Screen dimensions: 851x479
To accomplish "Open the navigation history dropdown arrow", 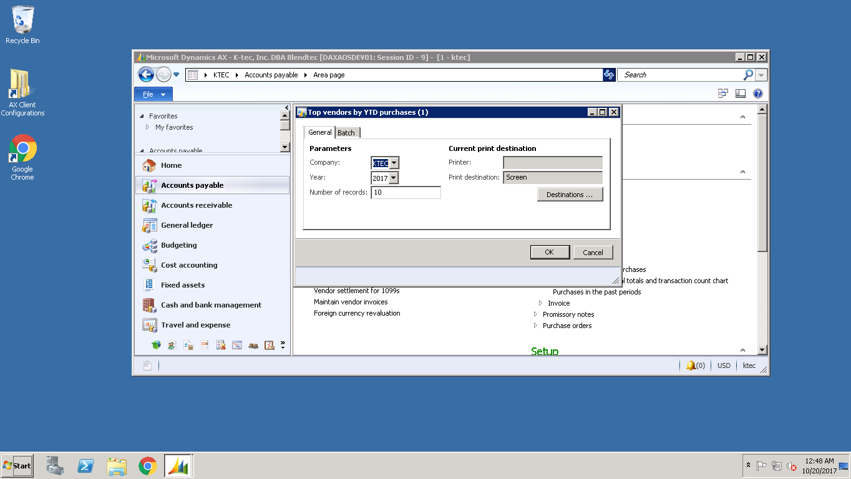I will coord(177,75).
